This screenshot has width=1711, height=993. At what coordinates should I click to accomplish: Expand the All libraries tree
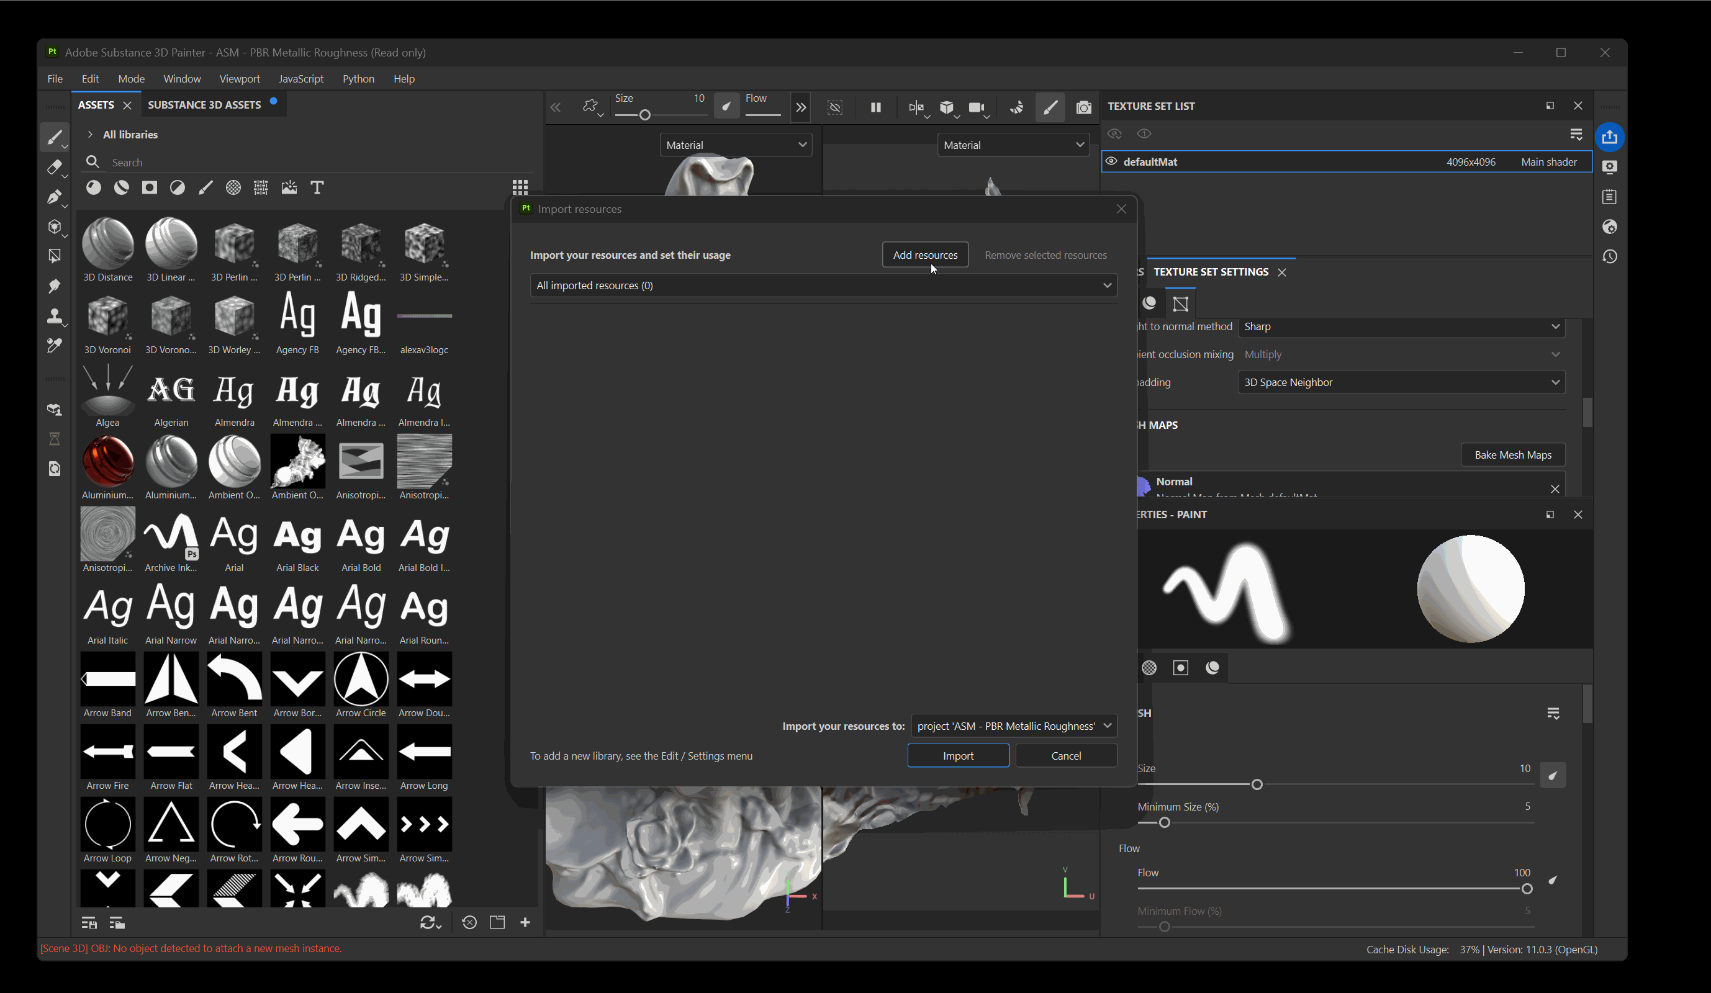coord(89,135)
